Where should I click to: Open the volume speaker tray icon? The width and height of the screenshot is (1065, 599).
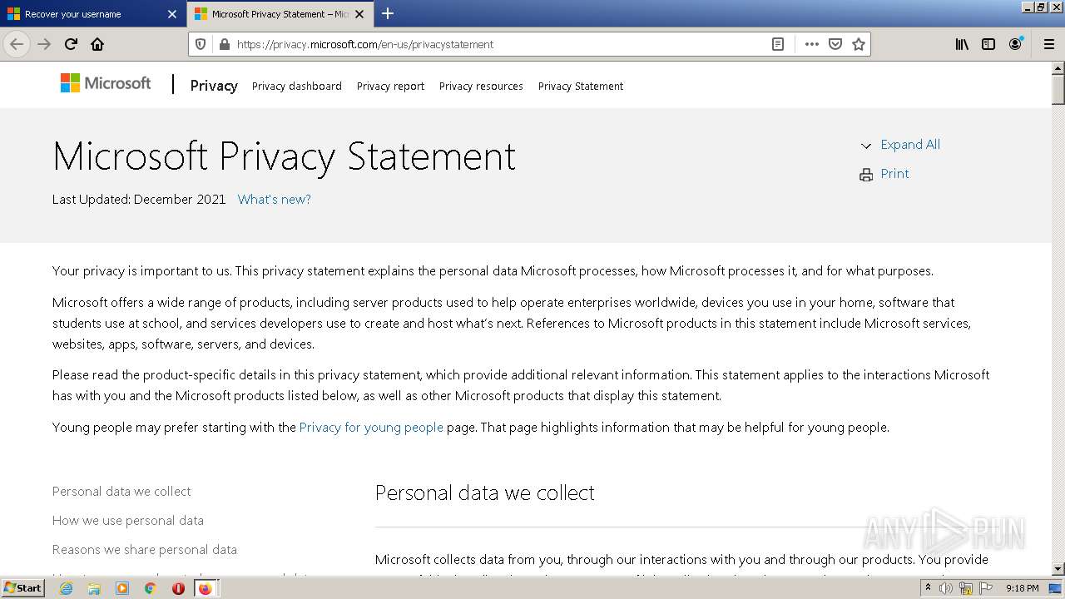(946, 588)
